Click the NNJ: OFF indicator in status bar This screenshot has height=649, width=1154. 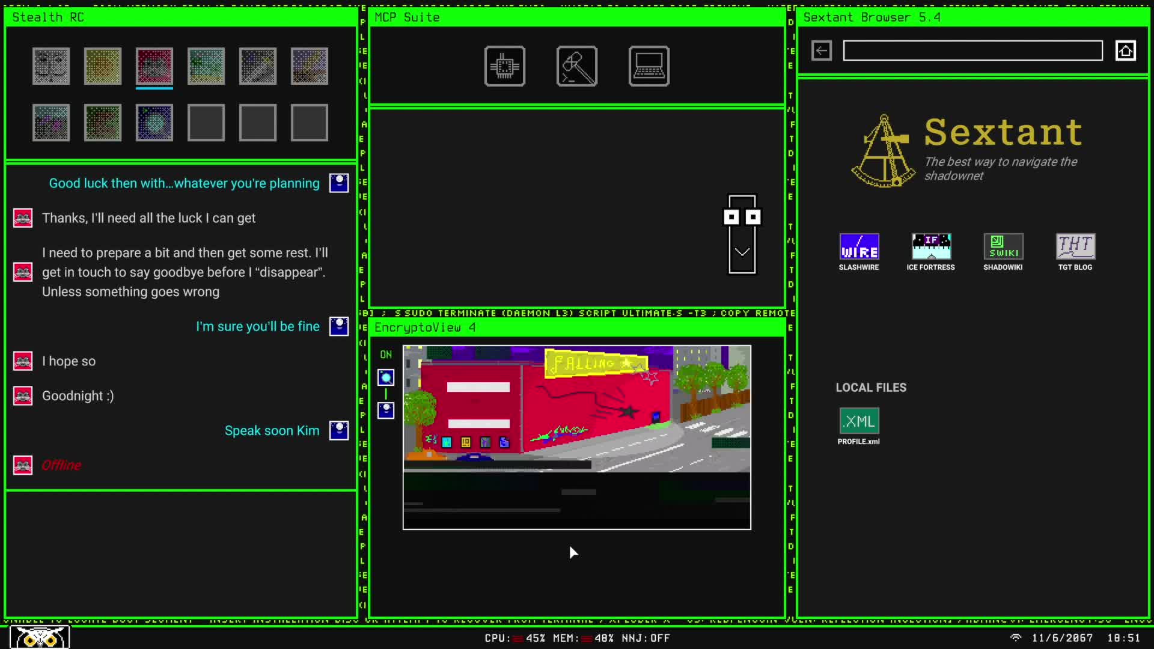646,638
